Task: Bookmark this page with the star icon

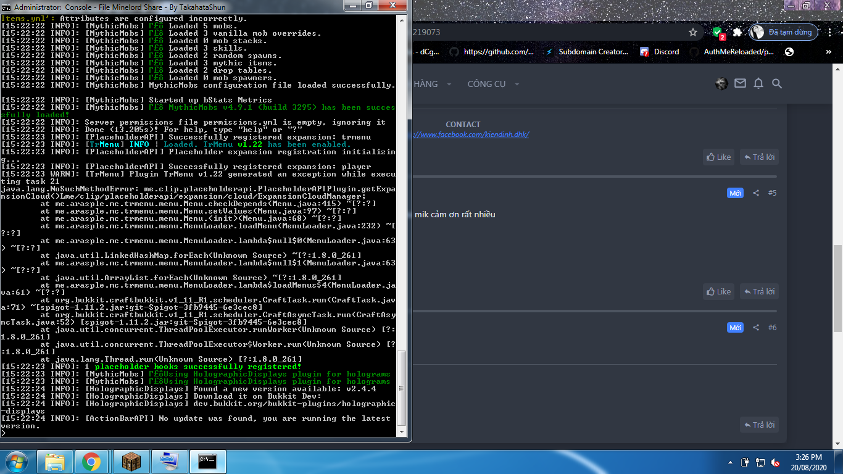Action: click(693, 32)
